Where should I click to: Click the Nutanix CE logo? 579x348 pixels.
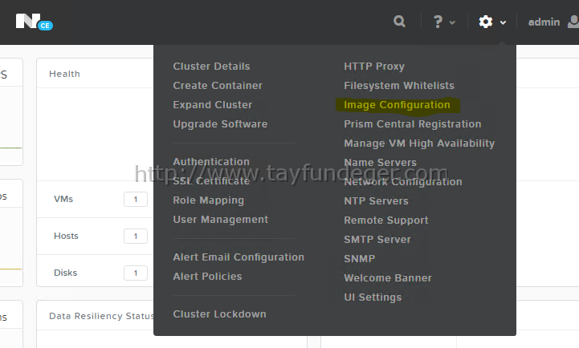34,22
